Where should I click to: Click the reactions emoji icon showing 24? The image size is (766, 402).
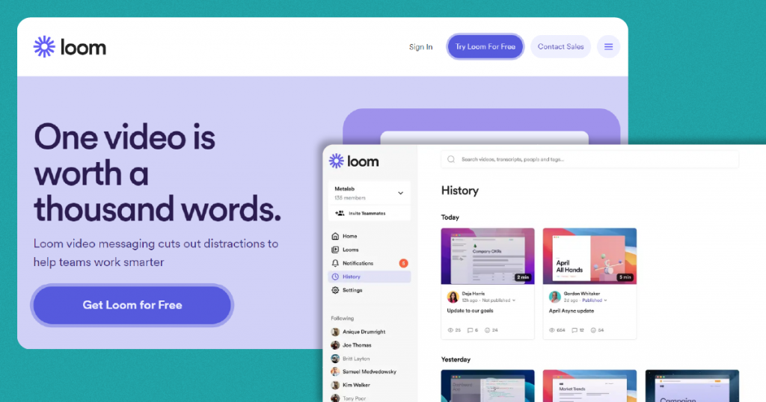[487, 330]
